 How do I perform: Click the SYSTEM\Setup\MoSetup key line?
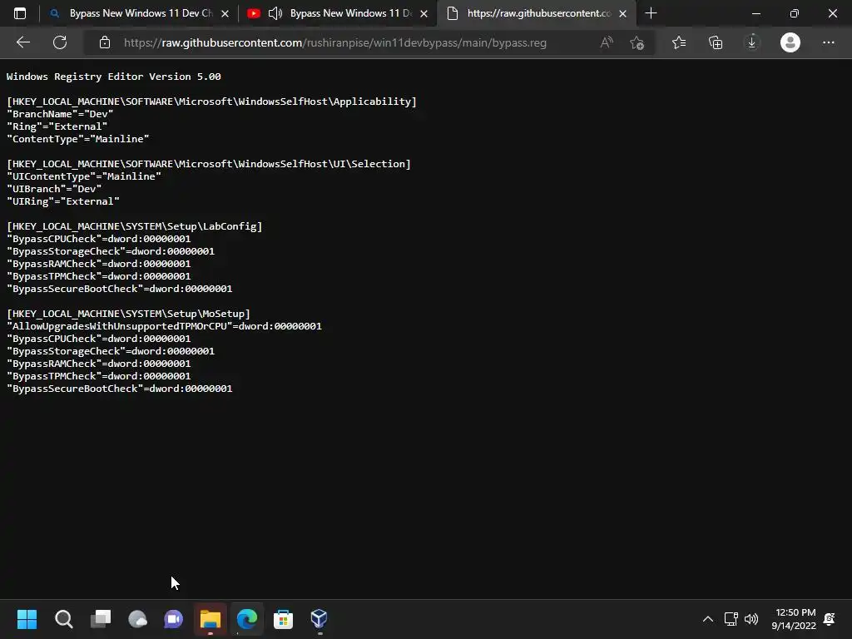click(x=128, y=314)
